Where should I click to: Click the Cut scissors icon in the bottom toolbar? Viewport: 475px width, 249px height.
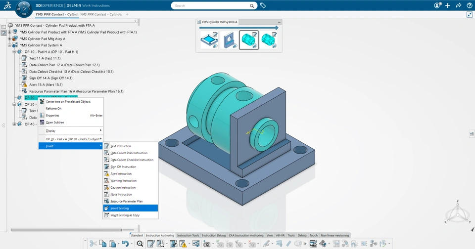[x=94, y=244]
